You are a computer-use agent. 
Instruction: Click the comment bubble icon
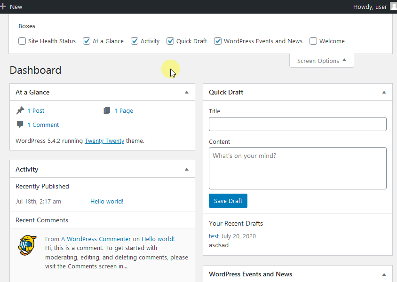(x=20, y=125)
